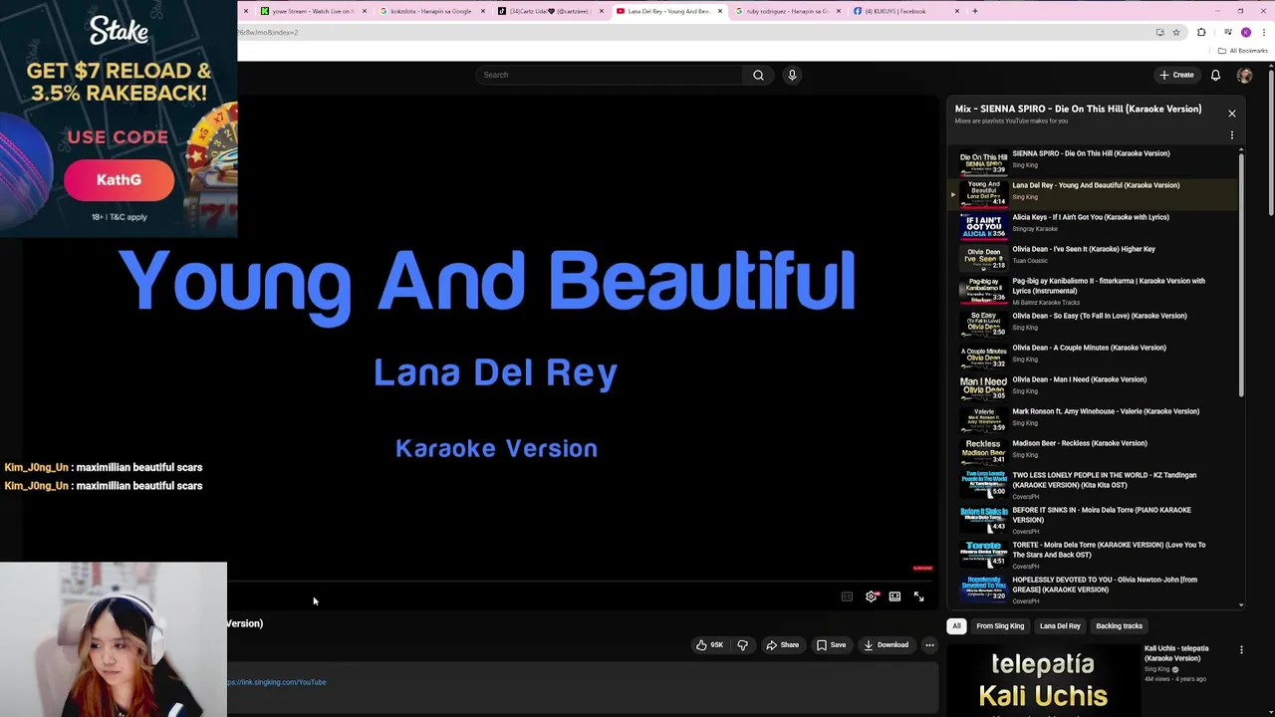Switch to the kokzdota Google search tab
The image size is (1275, 717).
430,11
